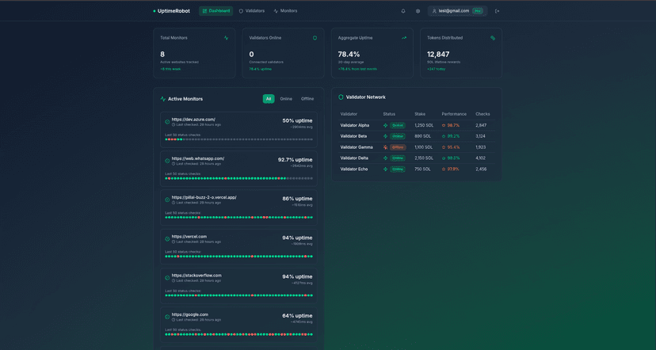
Task: Open the notifications bell
Action: click(403, 11)
